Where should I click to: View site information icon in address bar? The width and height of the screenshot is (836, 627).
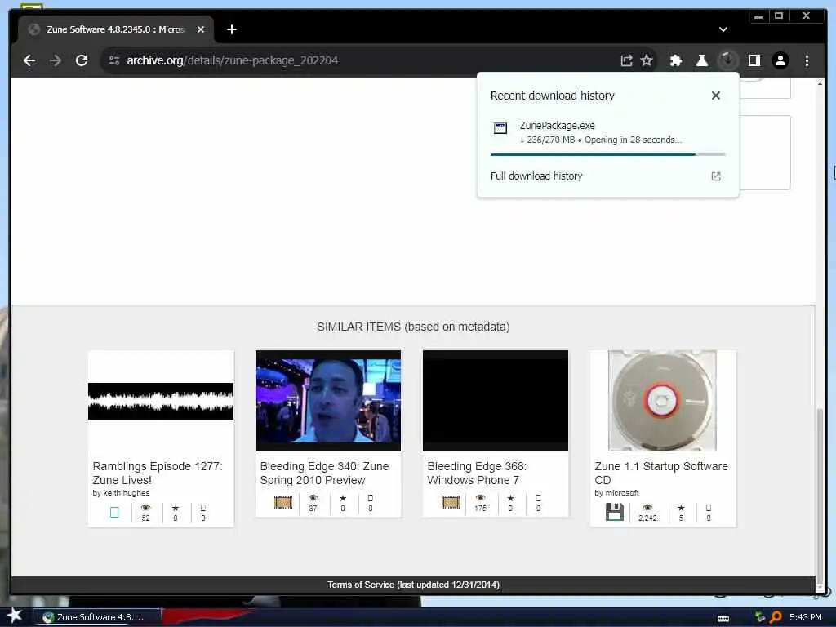pyautogui.click(x=114, y=60)
